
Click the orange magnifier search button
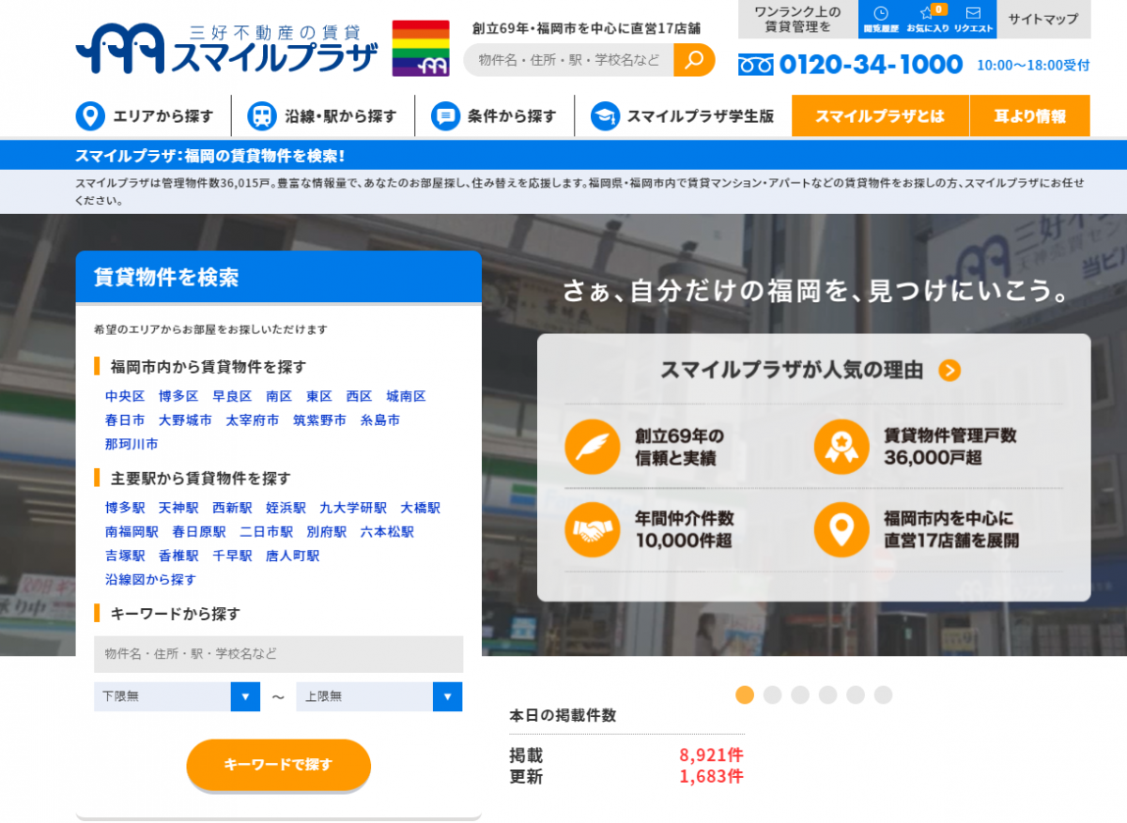tap(694, 60)
